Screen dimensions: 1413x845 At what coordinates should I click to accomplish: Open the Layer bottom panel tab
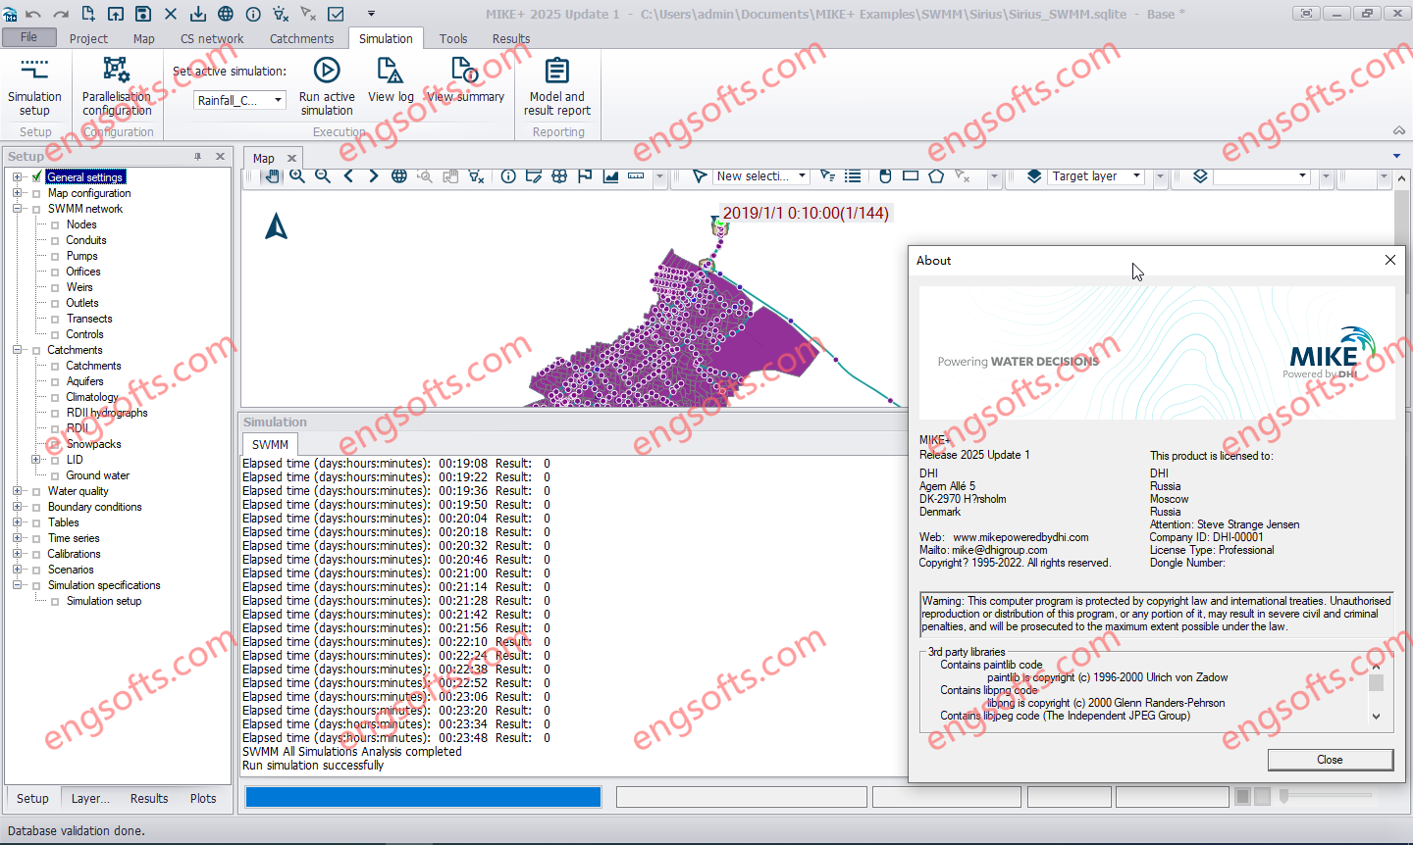90,798
